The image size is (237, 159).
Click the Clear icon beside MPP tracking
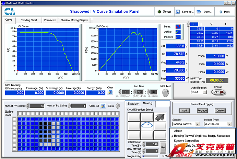click(x=110, y=92)
